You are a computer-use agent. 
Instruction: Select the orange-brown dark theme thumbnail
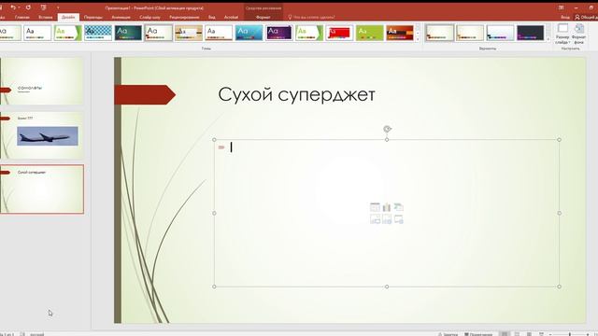click(400, 33)
